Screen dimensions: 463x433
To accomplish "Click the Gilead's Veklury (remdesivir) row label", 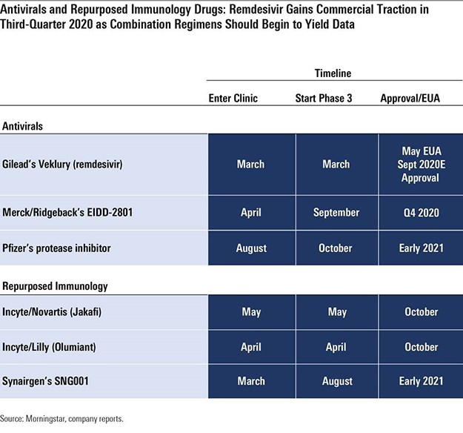I will [64, 165].
